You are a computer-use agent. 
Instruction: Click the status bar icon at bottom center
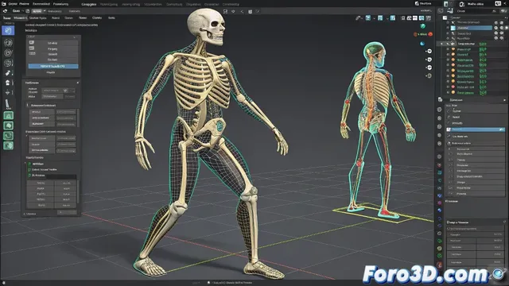pos(208,283)
